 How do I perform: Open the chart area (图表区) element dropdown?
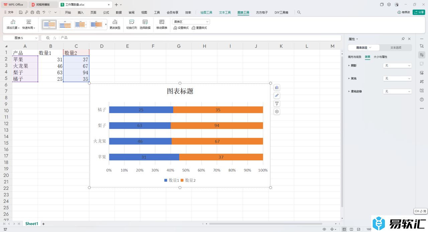click(x=191, y=21)
